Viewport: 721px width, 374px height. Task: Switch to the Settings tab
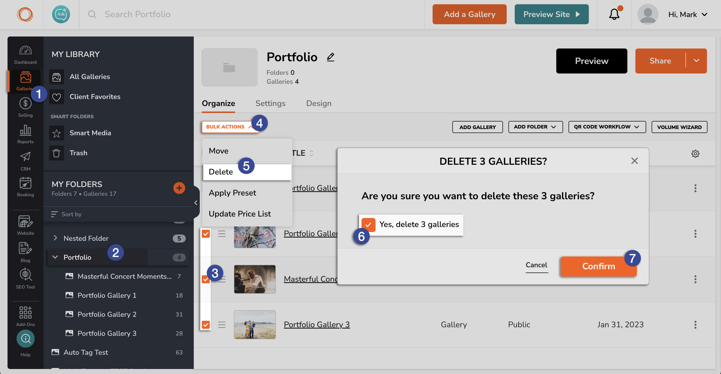coord(270,103)
